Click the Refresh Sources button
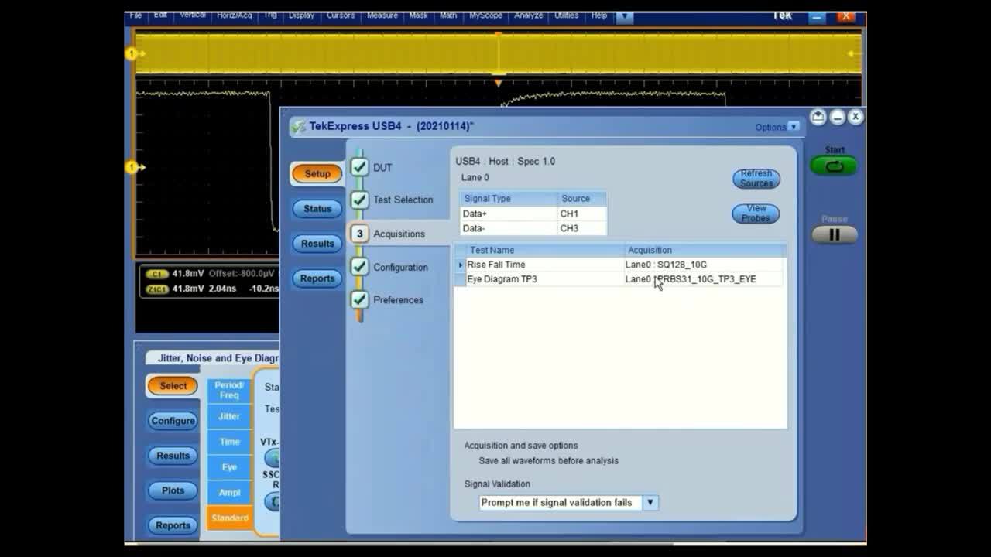The width and height of the screenshot is (991, 557). click(x=756, y=179)
